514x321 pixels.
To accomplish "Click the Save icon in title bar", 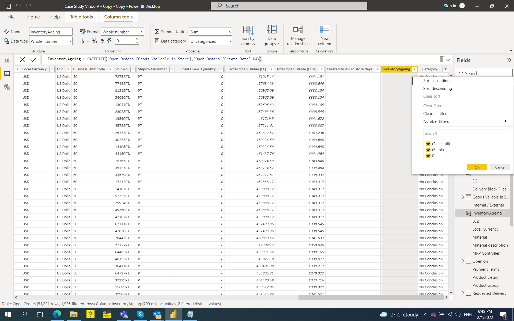I will pyautogui.click(x=8, y=6).
